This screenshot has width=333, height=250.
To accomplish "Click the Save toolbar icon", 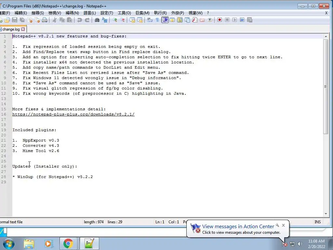I will coord(15,20).
